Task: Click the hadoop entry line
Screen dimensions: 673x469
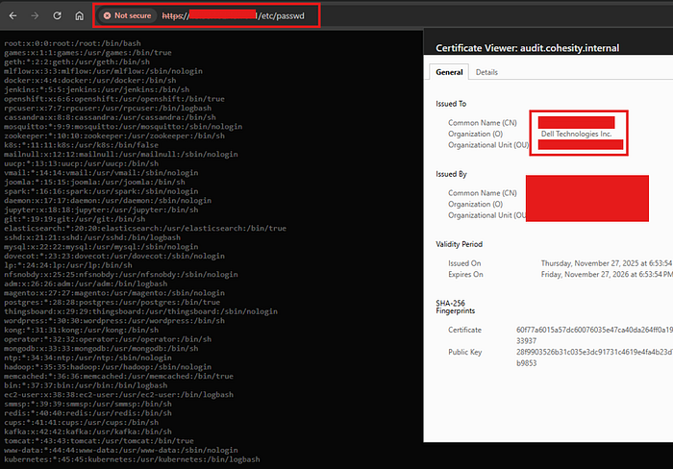Action: pos(108,367)
